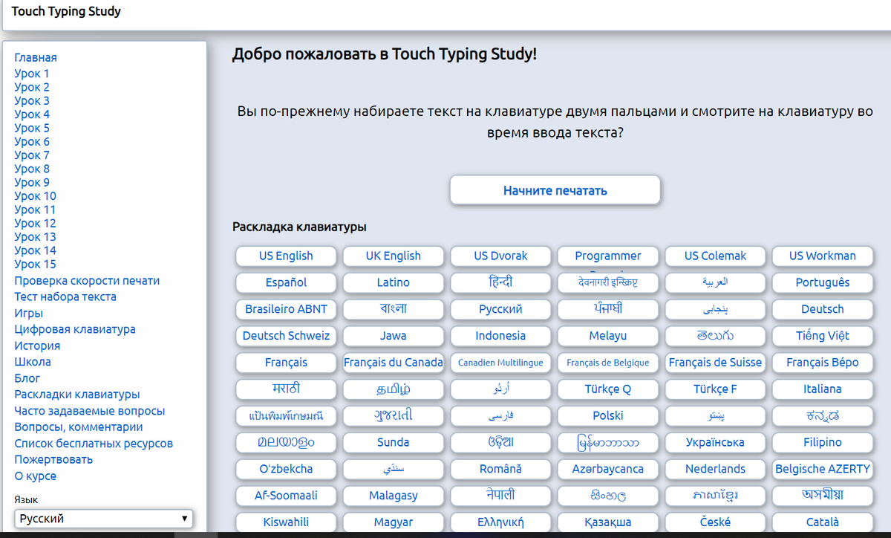Open Школа page
This screenshot has width=891, height=538.
pos(33,362)
